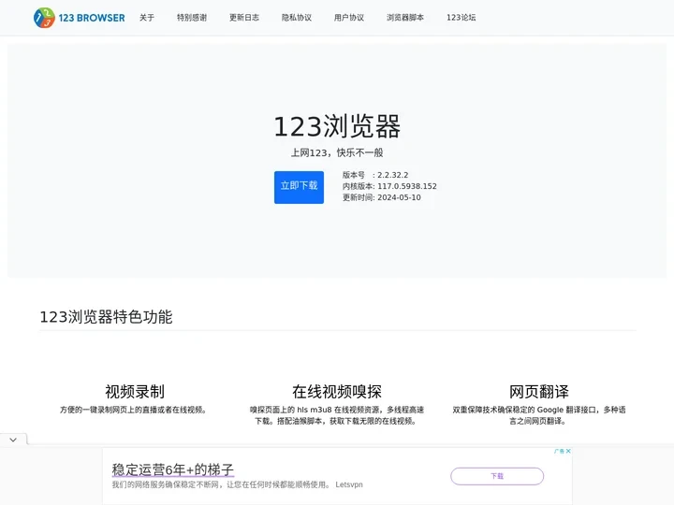The height and width of the screenshot is (505, 674).
Task: Click the 123 Browser logo
Action: pos(79,18)
